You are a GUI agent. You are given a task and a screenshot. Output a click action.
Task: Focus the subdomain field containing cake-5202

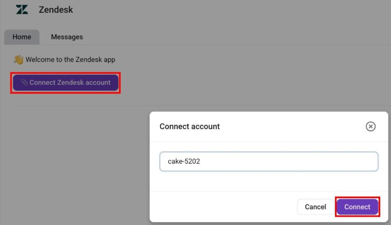269,162
